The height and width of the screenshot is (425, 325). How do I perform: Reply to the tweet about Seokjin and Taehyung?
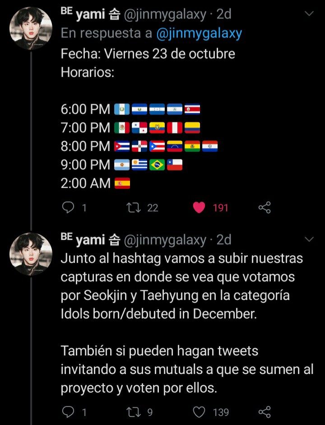pos(68,412)
